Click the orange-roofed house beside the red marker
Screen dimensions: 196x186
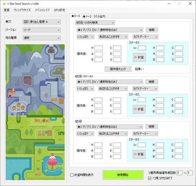point(12,91)
